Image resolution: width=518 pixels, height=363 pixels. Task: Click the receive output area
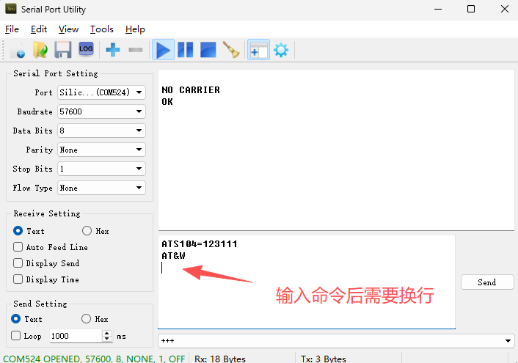pyautogui.click(x=336, y=150)
